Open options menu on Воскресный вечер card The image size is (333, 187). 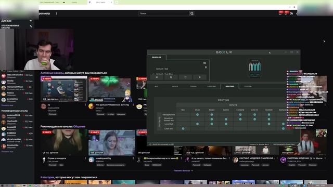181,158
